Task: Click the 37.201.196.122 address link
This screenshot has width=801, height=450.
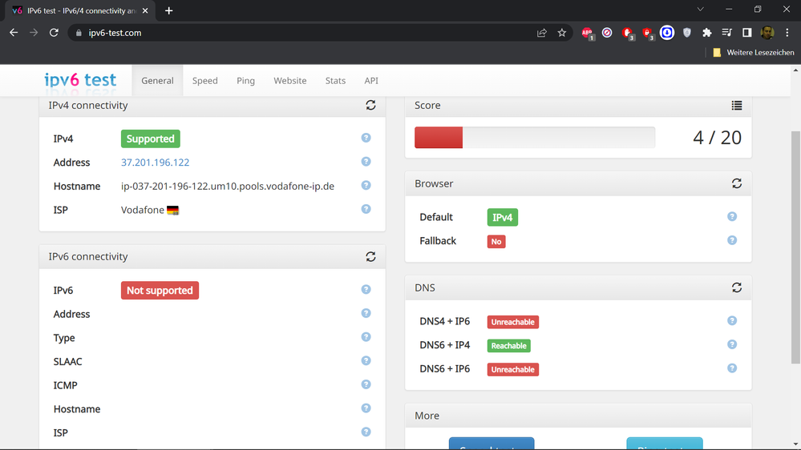Action: 155,163
